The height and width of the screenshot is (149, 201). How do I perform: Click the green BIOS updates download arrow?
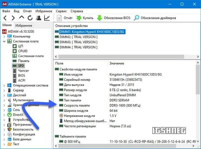pos(99,18)
